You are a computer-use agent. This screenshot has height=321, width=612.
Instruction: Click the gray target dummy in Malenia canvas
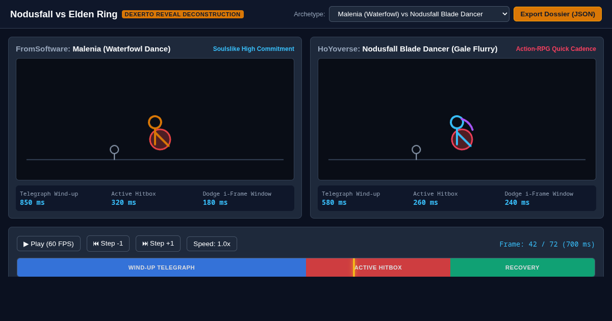tap(114, 152)
